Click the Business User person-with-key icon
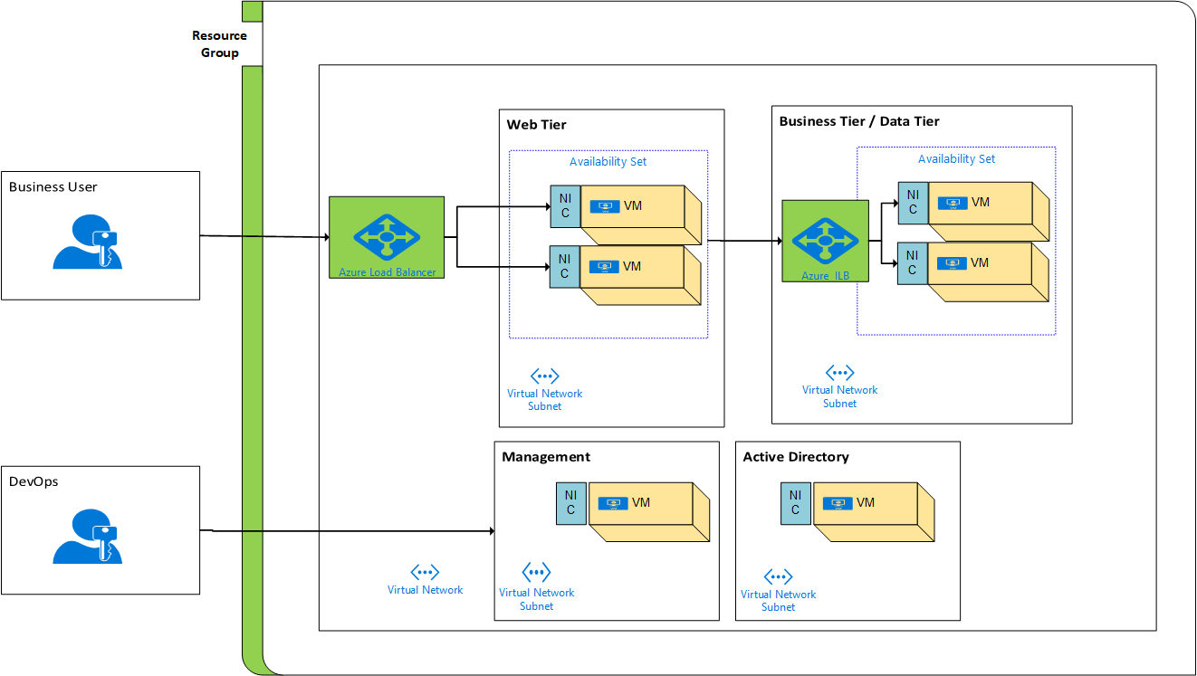This screenshot has width=1197, height=676. [x=87, y=242]
